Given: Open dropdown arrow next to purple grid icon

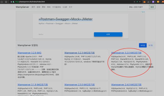Looking at the screenshot, I should click(x=155, y=2).
